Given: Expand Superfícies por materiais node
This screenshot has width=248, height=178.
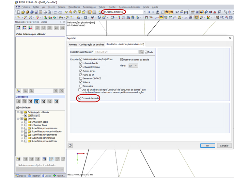Looking at the screenshot, I should click(x=22, y=138).
